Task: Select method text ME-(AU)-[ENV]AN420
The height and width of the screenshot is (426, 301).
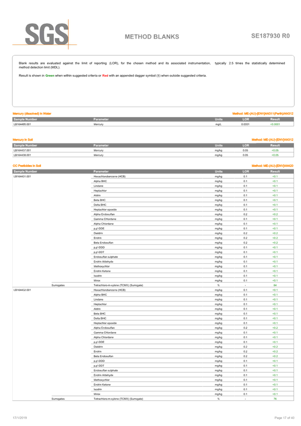Action: (x=273, y=166)
